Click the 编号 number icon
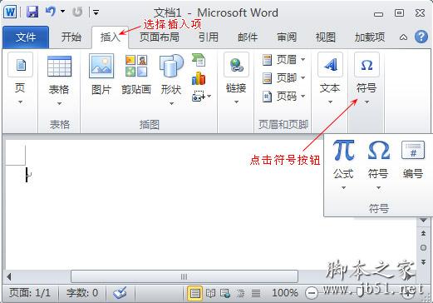This screenshot has height=303, width=433. pyautogui.click(x=413, y=150)
